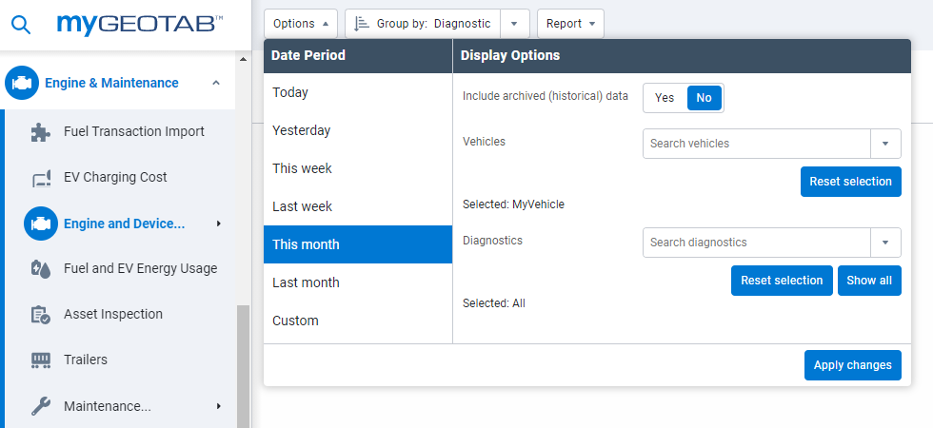Select the Today date period
Screen dimensions: 933x428
tap(358, 92)
